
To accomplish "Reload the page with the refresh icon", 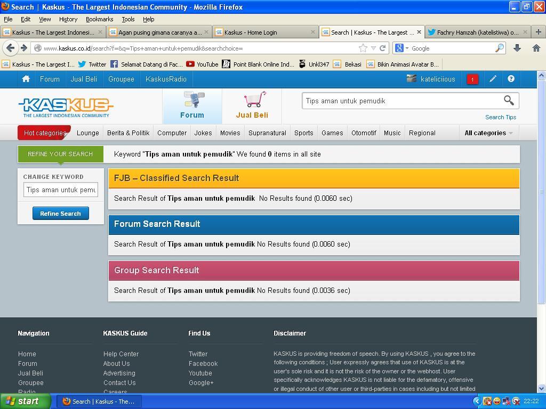I will (x=382, y=48).
